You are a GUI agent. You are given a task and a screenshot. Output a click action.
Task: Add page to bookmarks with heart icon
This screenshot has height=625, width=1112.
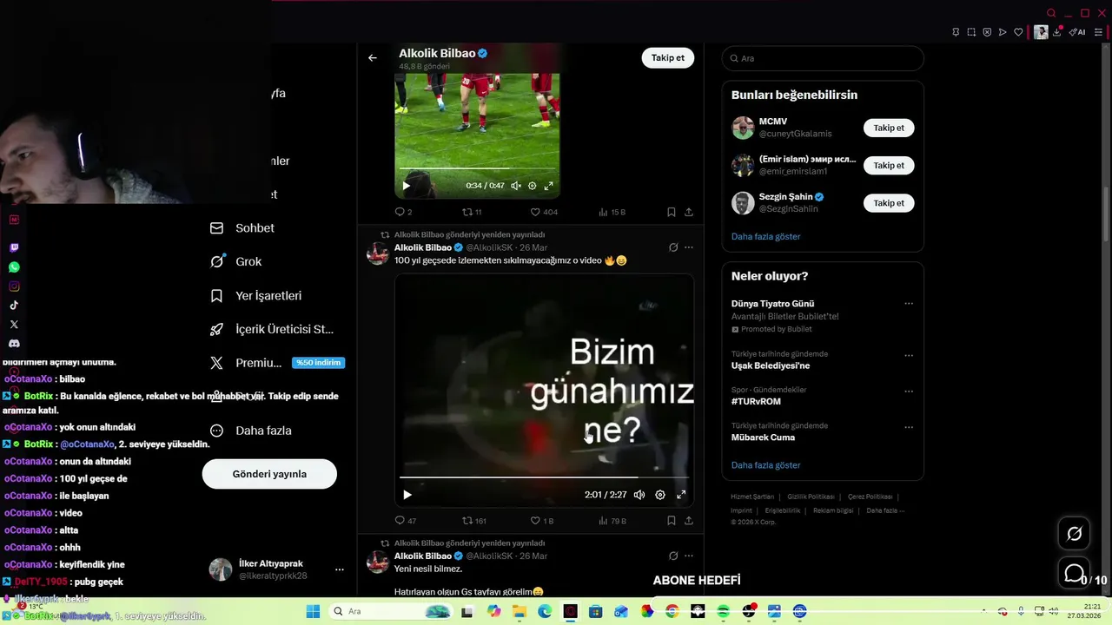(1018, 32)
